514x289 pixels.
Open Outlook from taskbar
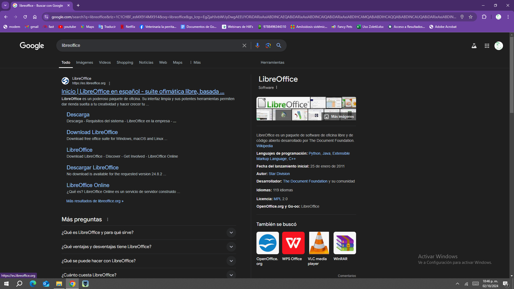pyautogui.click(x=46, y=284)
